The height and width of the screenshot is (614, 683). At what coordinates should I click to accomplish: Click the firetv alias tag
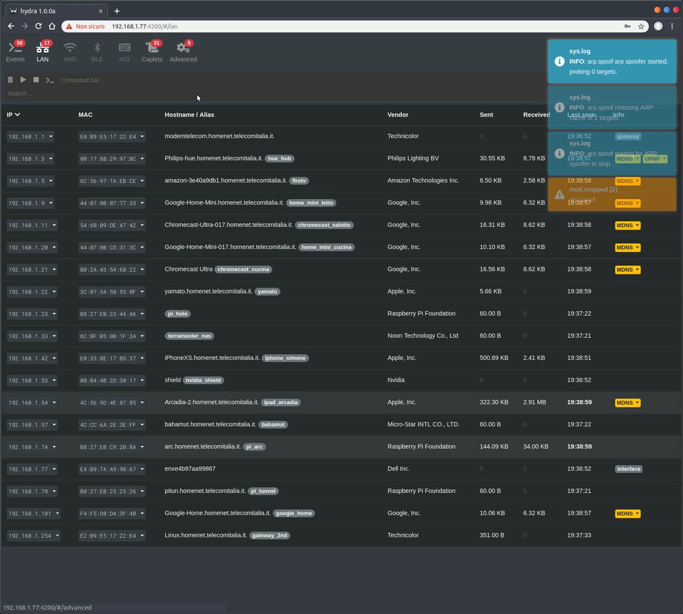299,181
